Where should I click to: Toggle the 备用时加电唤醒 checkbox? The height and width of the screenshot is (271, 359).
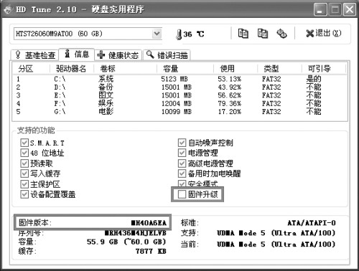pyautogui.click(x=182, y=173)
